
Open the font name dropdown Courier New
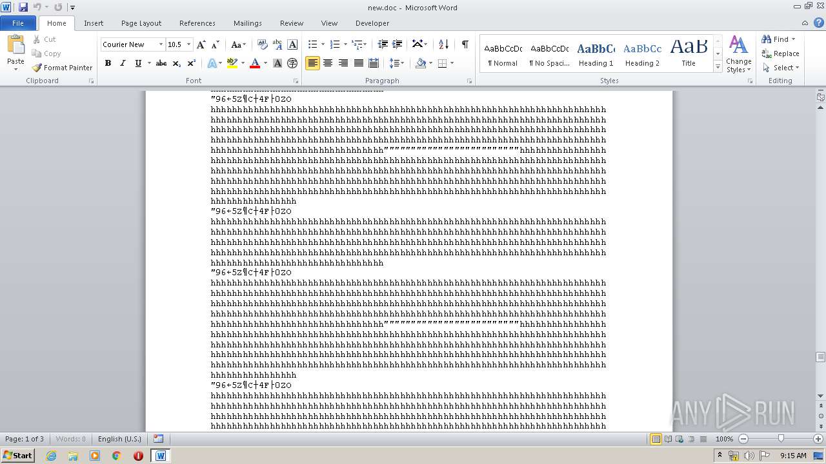[x=161, y=44]
